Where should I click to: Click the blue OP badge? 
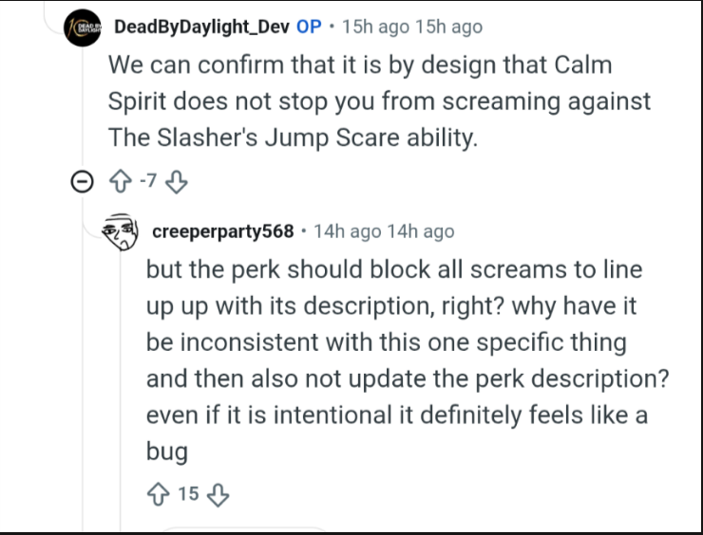coord(309,27)
